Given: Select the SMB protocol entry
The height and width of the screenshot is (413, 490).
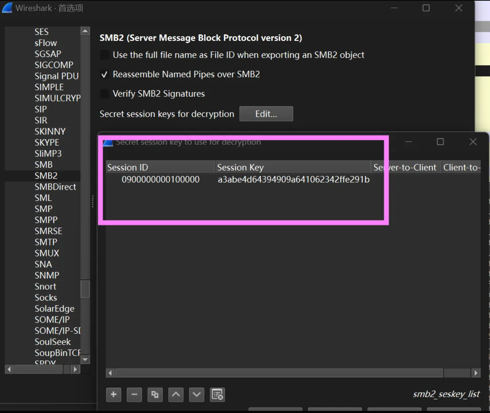Looking at the screenshot, I should (43, 164).
